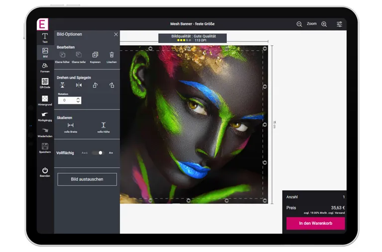Delete image with Löschen trash icon
Image resolution: width=382 pixels, height=252 pixels.
[x=111, y=56]
